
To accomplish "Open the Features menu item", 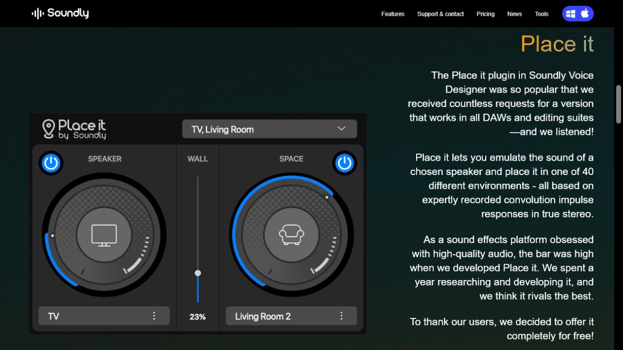I will (393, 14).
